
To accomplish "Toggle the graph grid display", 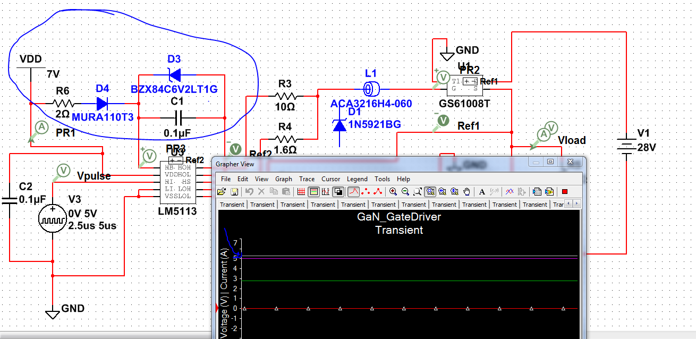I will click(x=301, y=191).
